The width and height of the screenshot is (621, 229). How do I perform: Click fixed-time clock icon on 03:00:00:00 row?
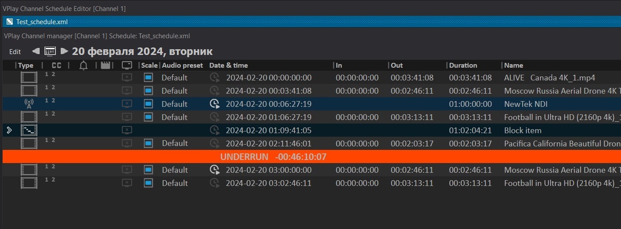click(x=214, y=170)
